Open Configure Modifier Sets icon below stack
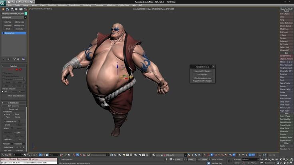The height and width of the screenshot is (165, 294). click(x=24, y=59)
